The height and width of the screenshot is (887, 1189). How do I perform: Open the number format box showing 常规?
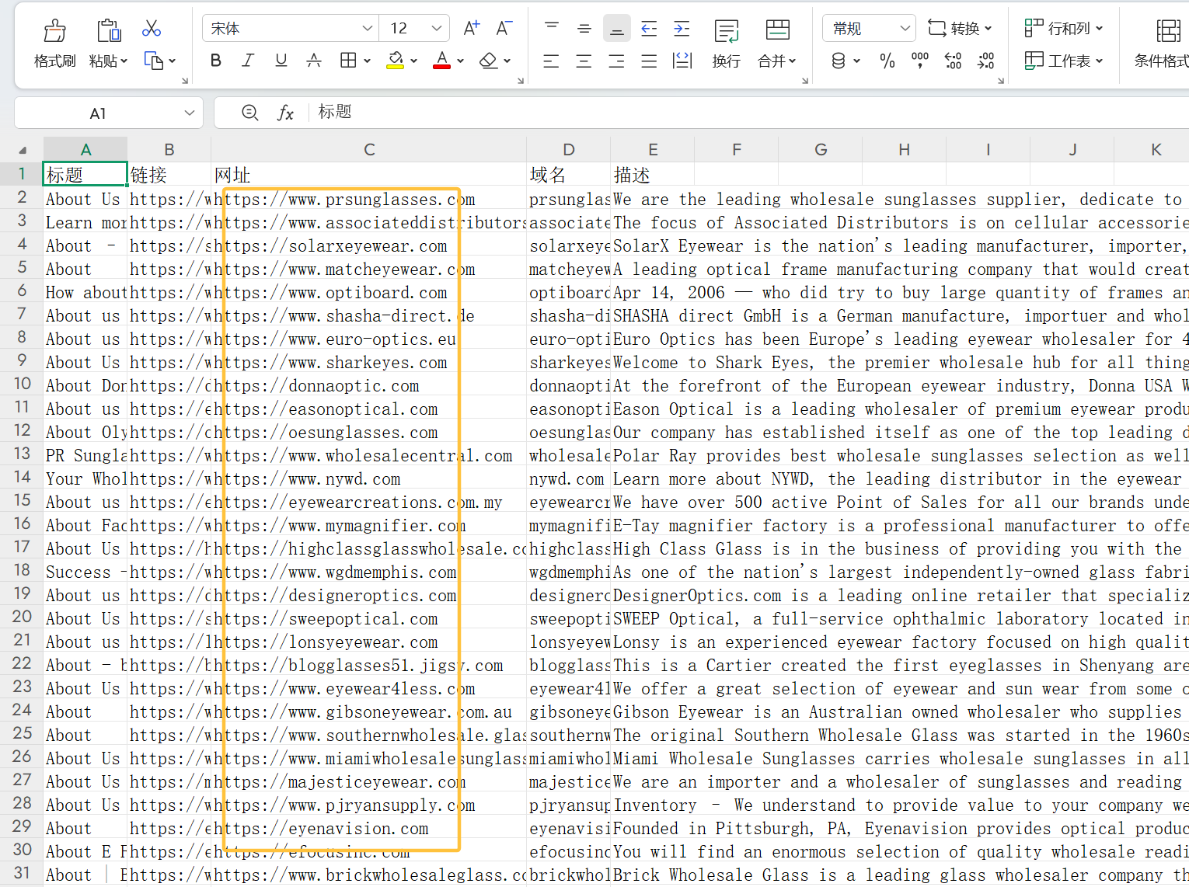(868, 29)
